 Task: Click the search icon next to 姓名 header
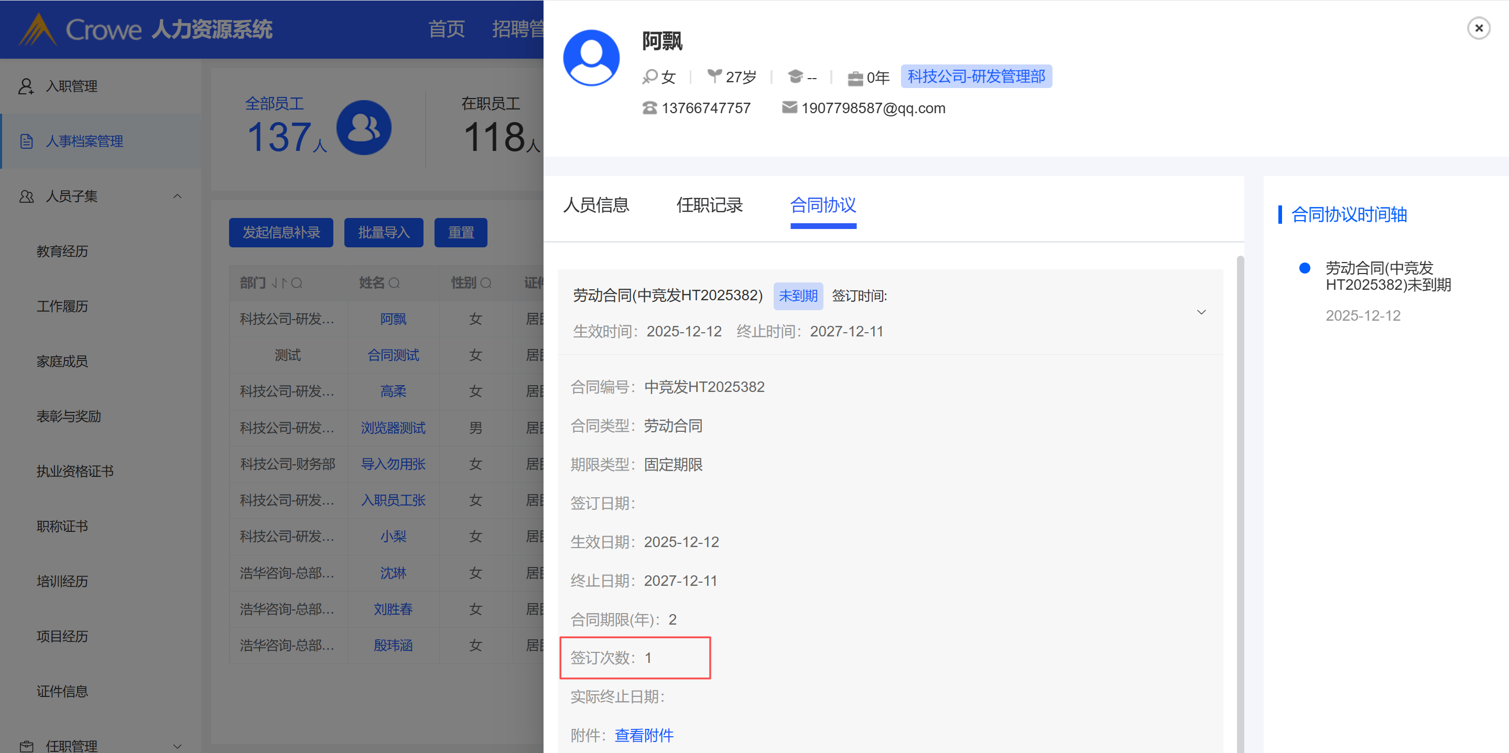pyautogui.click(x=394, y=283)
